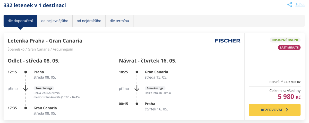Click the Smartwings tag on departure flight
Image resolution: width=309 pixels, height=123 pixels.
coord(44,88)
